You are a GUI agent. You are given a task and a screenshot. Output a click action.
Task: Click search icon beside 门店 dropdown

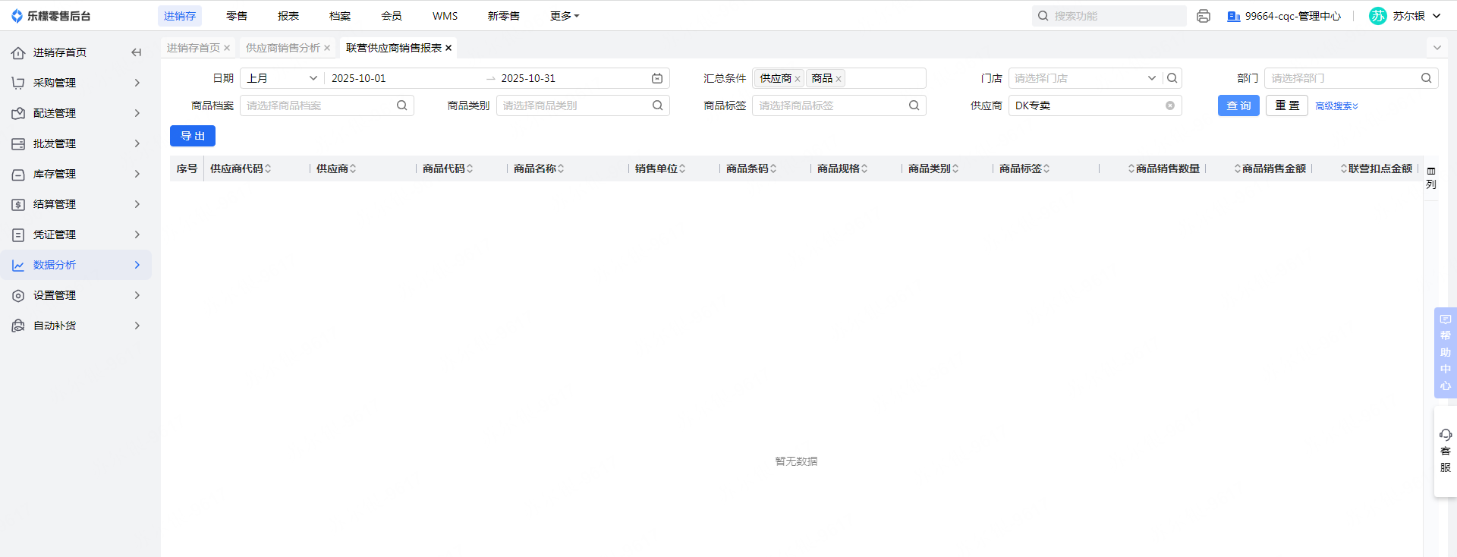pos(1172,78)
